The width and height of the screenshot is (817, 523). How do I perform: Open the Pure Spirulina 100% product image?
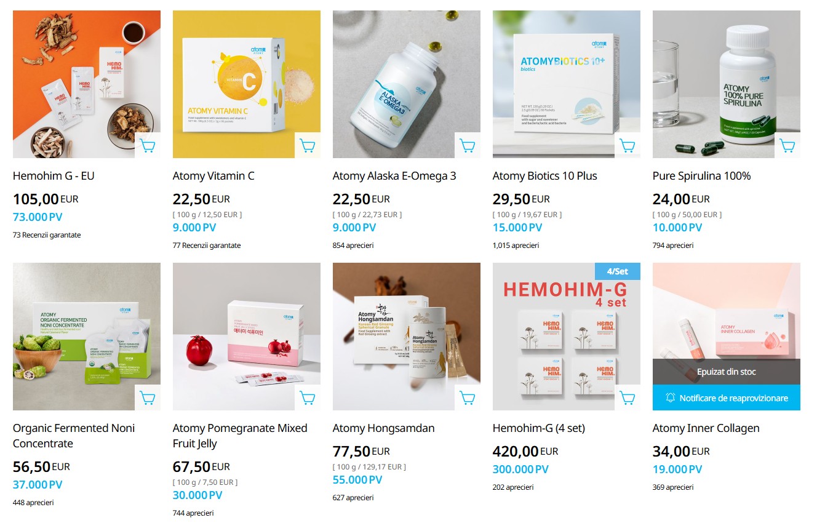click(x=727, y=84)
